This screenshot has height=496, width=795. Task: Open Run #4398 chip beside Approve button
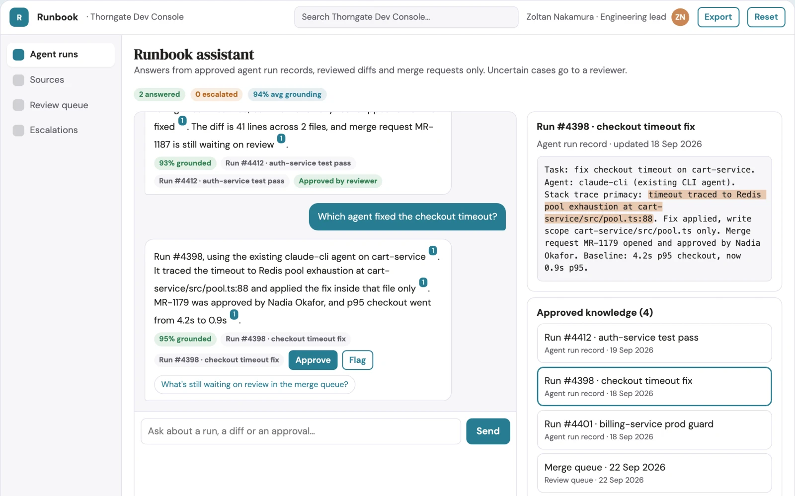(x=219, y=360)
